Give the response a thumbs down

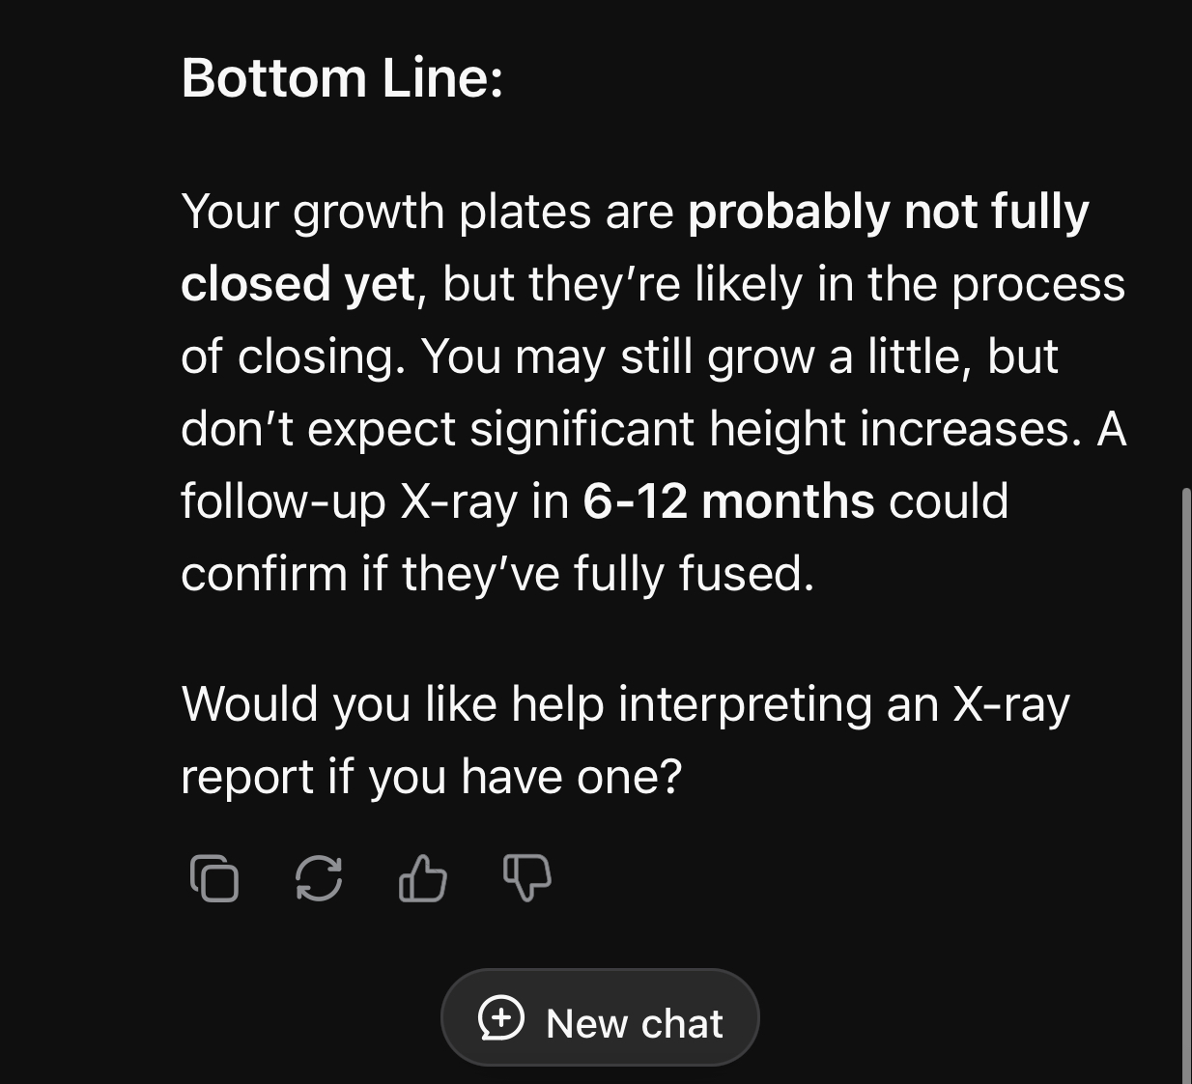tap(527, 878)
